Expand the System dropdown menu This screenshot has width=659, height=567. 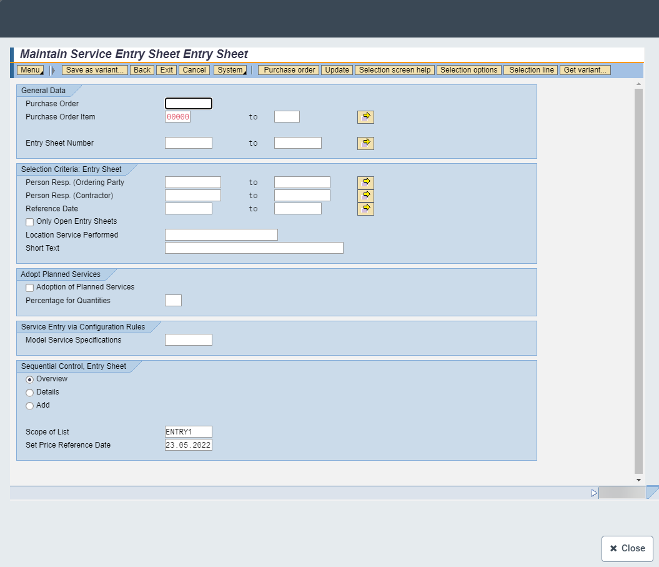pyautogui.click(x=230, y=70)
